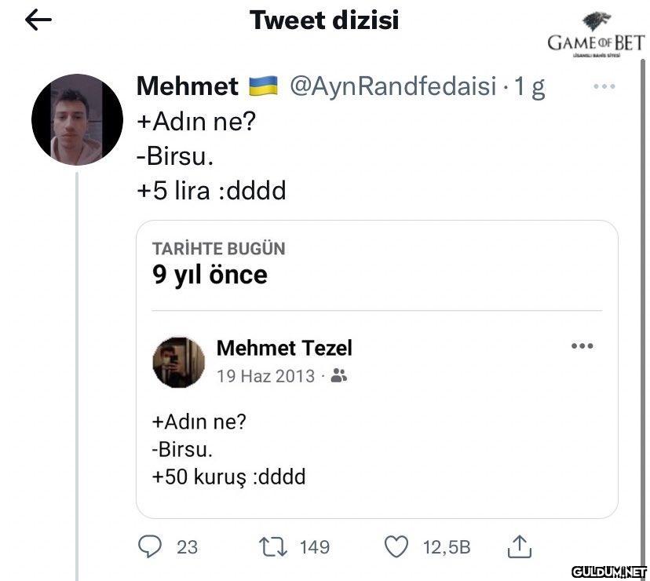
Task: Select the Mehmet Tezel name link
Action: pyautogui.click(x=284, y=348)
